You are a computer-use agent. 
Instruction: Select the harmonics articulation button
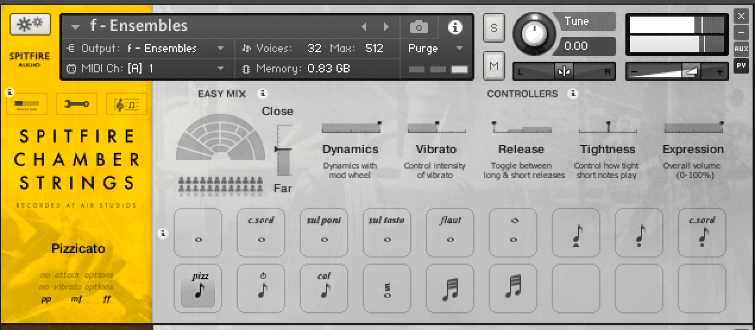(x=513, y=233)
